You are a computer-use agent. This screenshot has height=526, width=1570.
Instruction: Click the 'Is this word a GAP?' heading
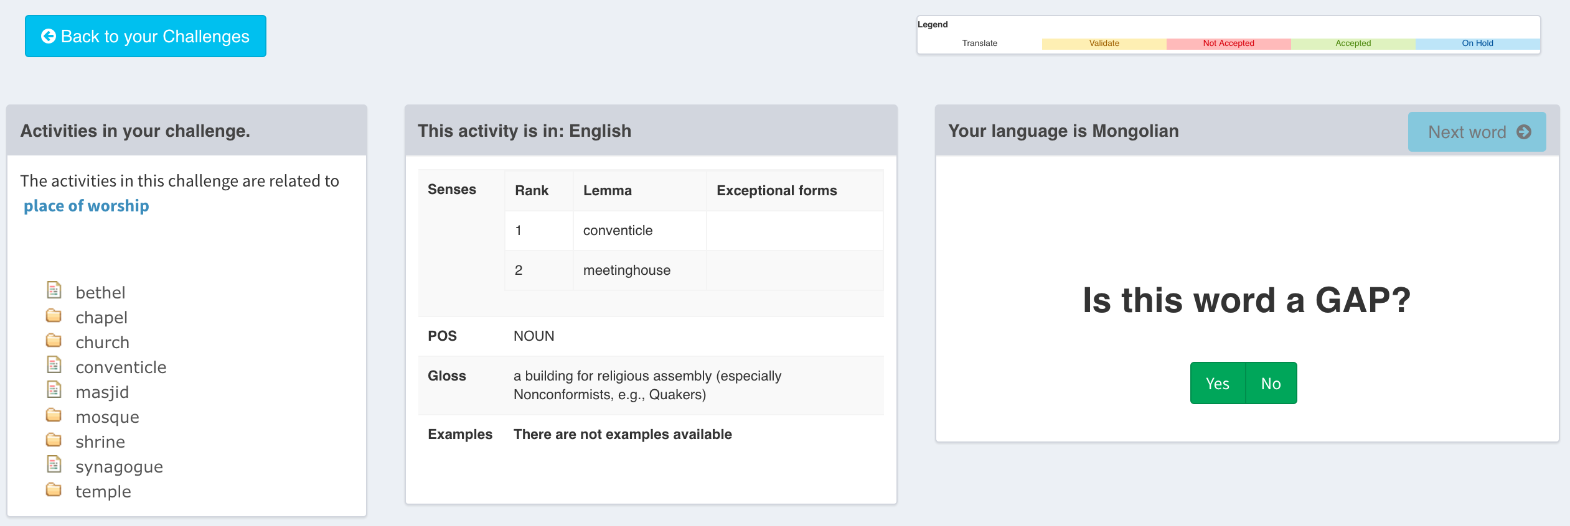1247,300
